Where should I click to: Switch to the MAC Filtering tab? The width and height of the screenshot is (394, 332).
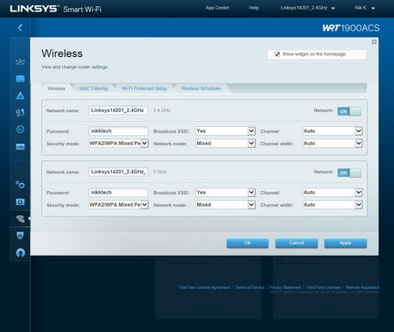94,88
